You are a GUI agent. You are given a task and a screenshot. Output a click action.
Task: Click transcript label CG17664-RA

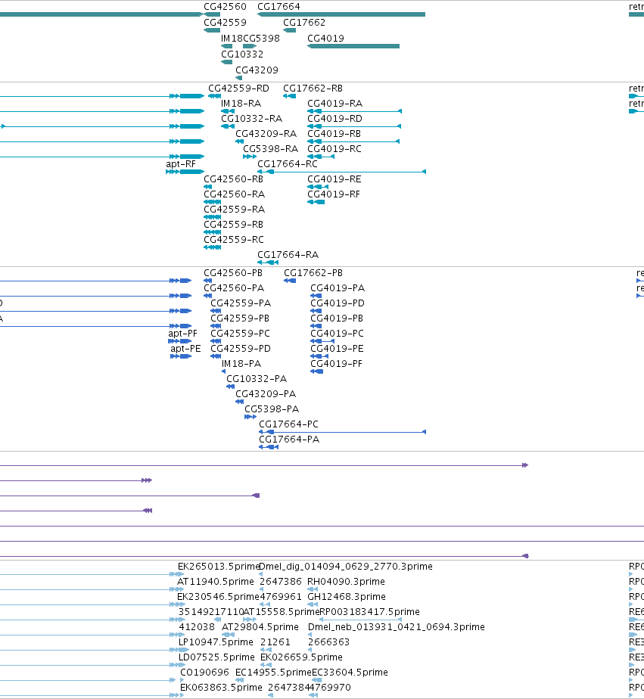click(288, 255)
